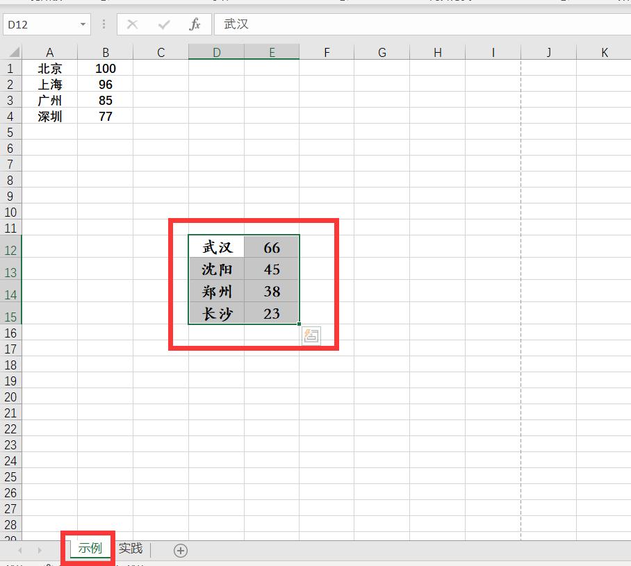631x566 pixels.
Task: Click cell with value 23
Action: [272, 313]
